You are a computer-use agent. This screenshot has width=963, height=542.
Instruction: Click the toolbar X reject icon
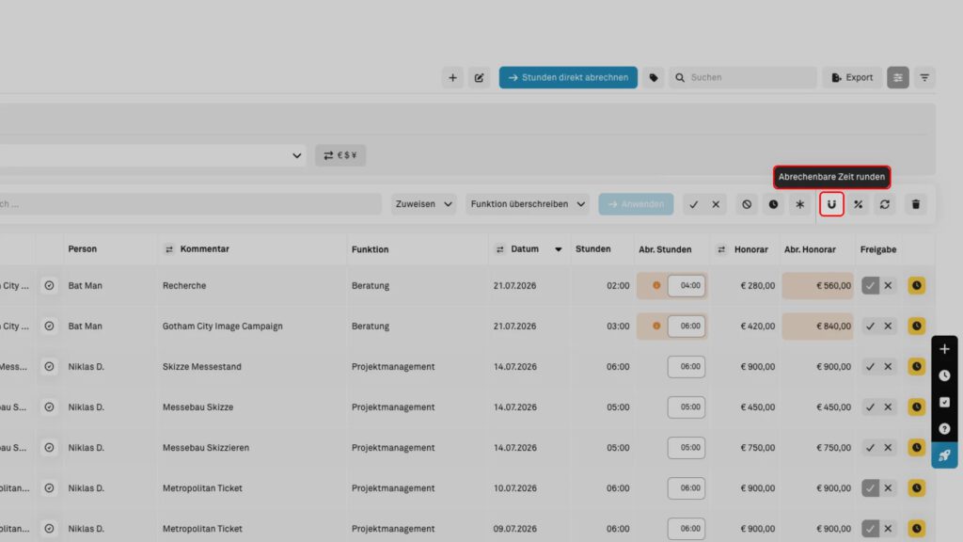coord(716,204)
